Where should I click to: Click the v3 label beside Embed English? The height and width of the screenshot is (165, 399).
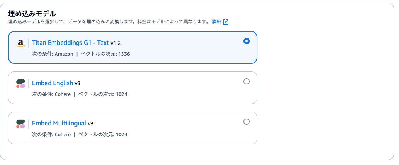coord(78,83)
